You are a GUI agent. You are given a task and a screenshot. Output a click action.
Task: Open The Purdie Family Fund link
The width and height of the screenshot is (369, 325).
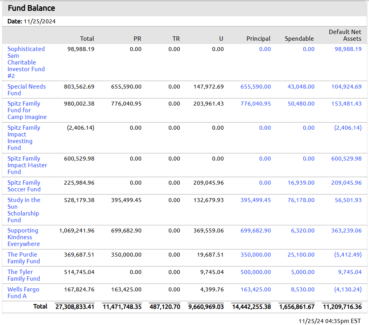click(x=24, y=258)
